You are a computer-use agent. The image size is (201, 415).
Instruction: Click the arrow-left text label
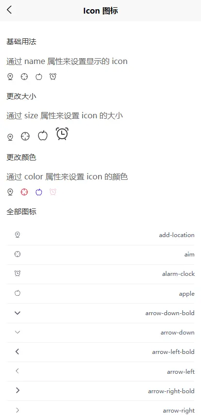(x=181, y=371)
